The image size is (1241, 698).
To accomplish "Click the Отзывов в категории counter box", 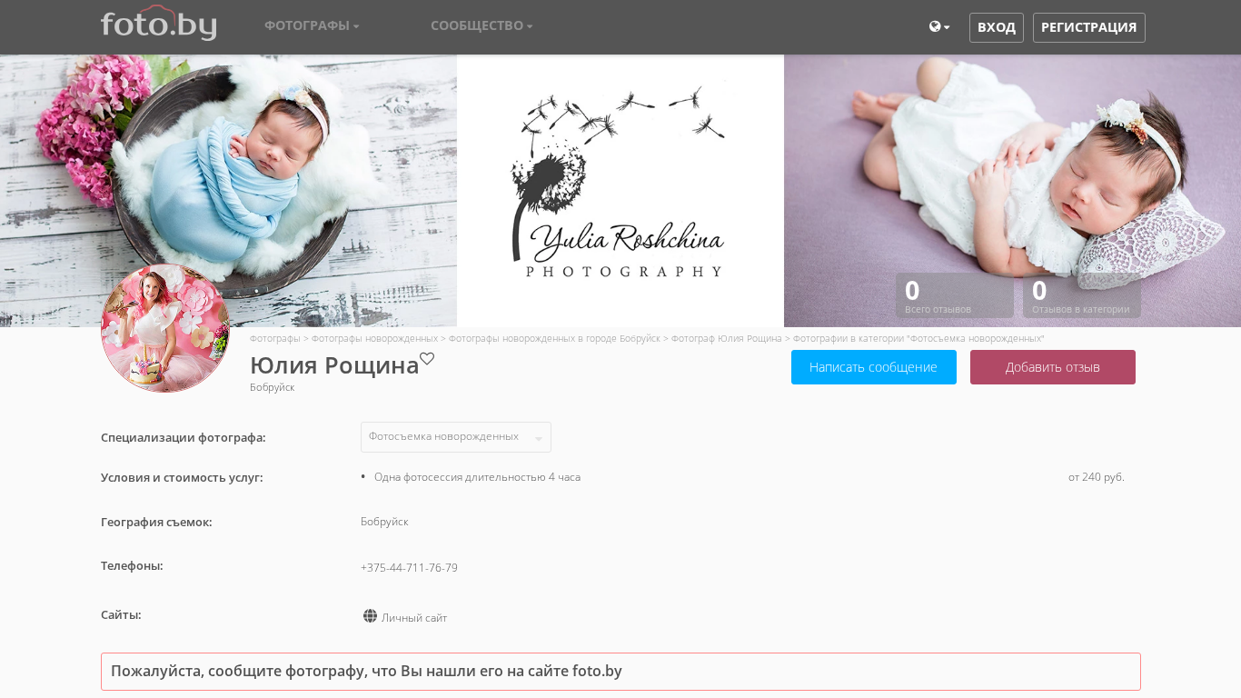I will pyautogui.click(x=1081, y=295).
